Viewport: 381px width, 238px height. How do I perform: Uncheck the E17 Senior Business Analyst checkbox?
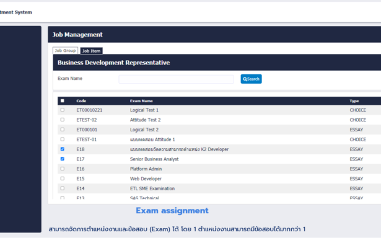coord(63,159)
